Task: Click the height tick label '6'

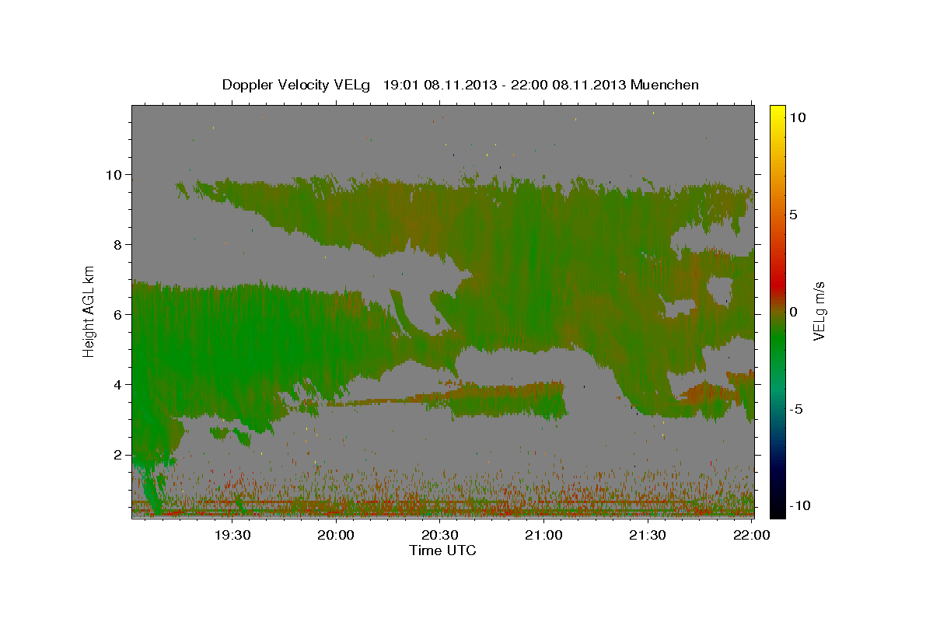Action: pos(117,314)
